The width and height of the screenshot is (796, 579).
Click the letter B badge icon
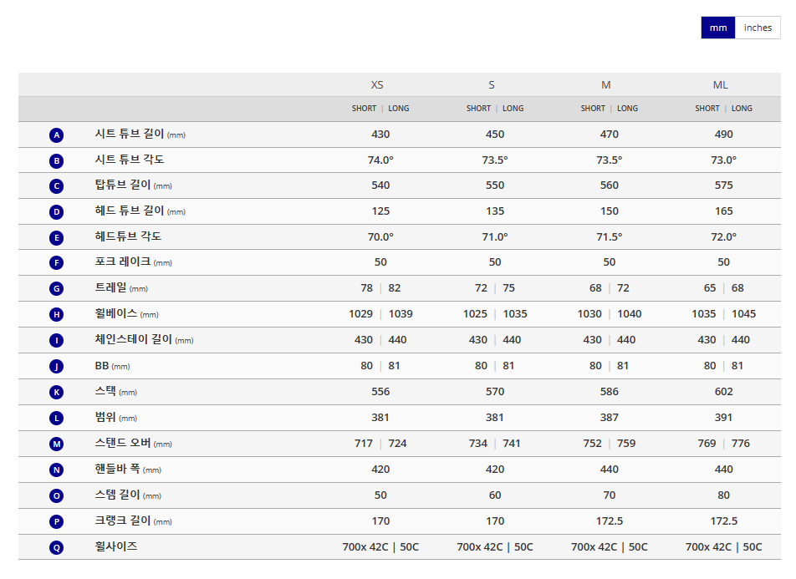tap(56, 161)
